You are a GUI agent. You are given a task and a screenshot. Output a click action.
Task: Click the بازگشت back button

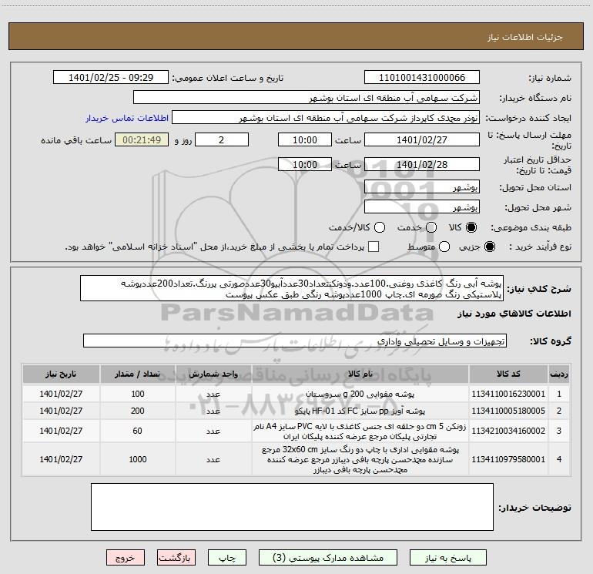coord(176,558)
